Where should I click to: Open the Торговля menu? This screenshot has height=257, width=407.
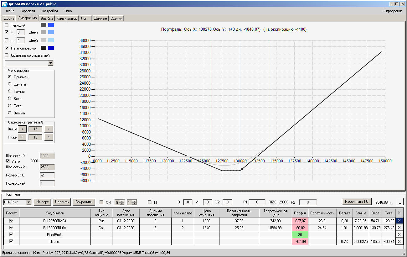click(x=28, y=11)
